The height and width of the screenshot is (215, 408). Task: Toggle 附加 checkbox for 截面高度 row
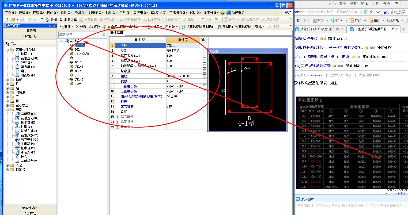pyautogui.click(x=205, y=61)
